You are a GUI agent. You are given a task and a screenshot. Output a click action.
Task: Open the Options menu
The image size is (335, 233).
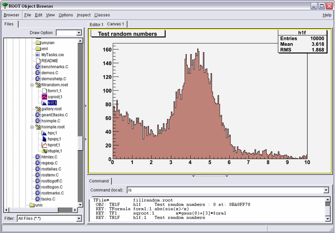pyautogui.click(x=65, y=15)
